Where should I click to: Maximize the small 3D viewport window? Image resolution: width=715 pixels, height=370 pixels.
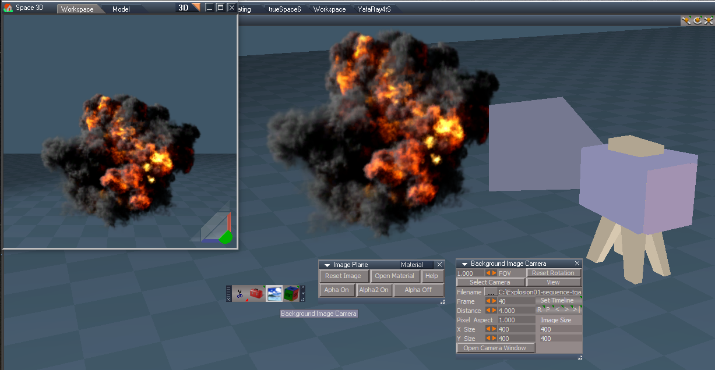[x=220, y=8]
